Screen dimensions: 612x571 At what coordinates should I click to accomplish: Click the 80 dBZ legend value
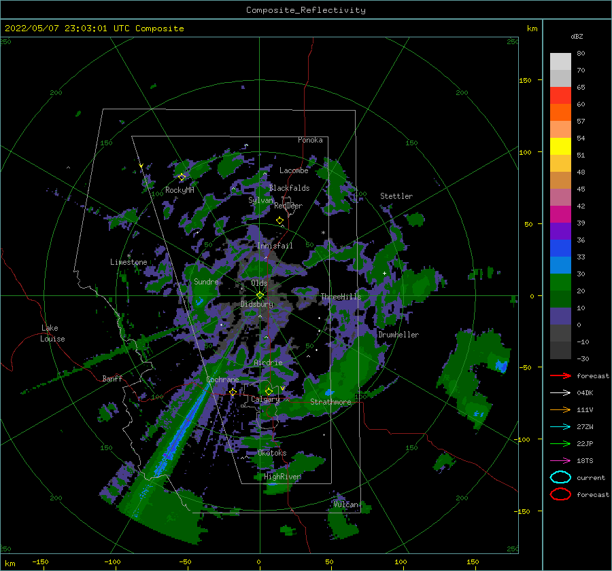point(581,54)
